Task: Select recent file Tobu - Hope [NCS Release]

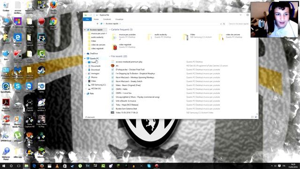Action: coord(127,105)
